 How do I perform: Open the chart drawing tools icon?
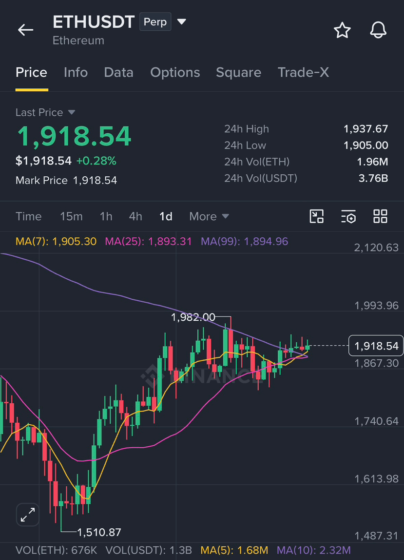tap(316, 216)
